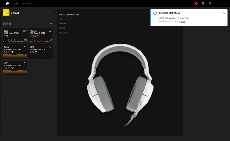230x141 pixels.
Task: Click the purple VCPU lightning bolt icon
Action: 50,47
